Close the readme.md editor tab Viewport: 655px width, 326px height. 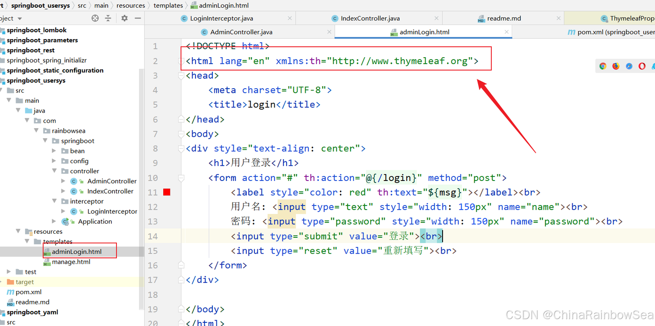coord(559,18)
